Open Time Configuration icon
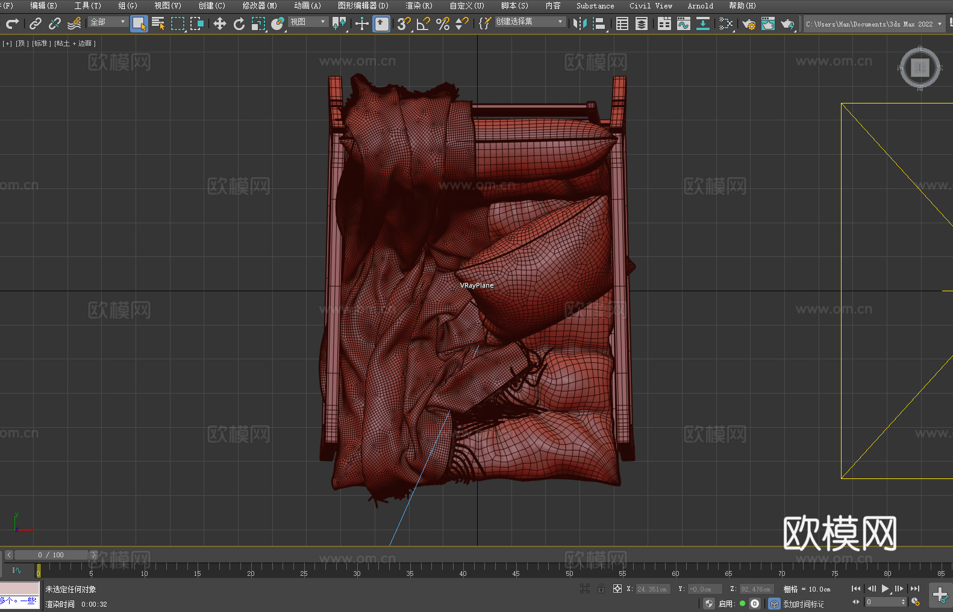The height and width of the screenshot is (612, 953). [916, 602]
